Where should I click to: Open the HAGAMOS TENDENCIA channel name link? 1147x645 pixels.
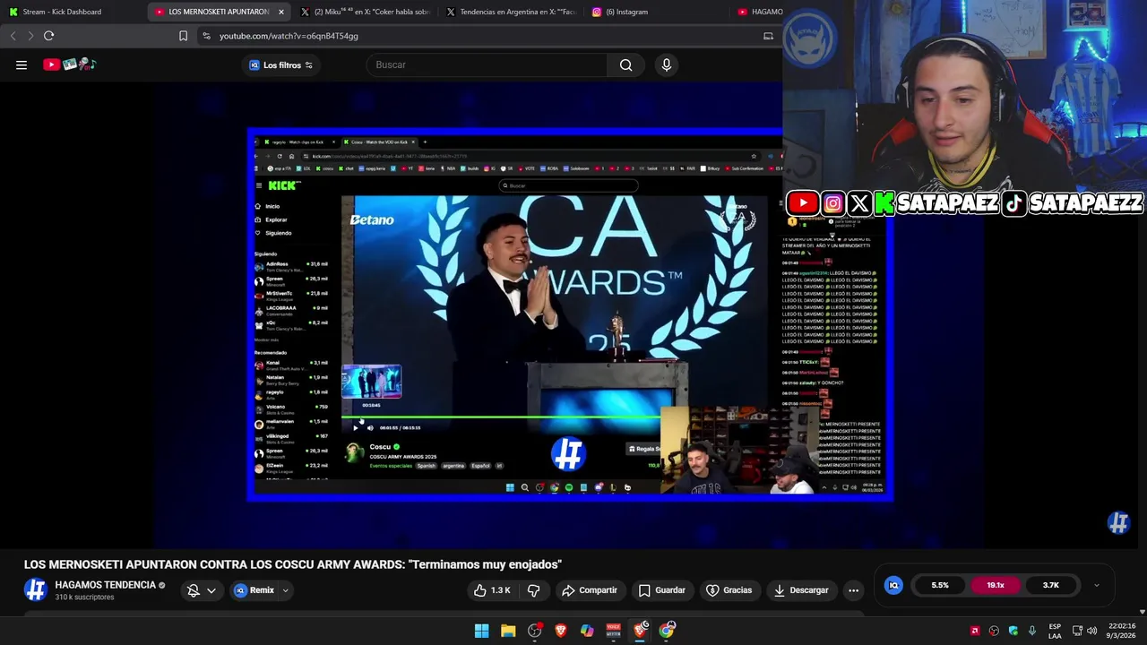(106, 585)
